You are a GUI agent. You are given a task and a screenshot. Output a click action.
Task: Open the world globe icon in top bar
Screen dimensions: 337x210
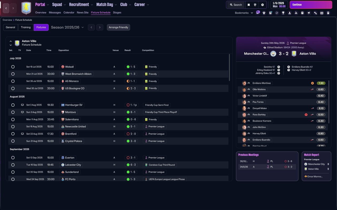(x=255, y=5)
